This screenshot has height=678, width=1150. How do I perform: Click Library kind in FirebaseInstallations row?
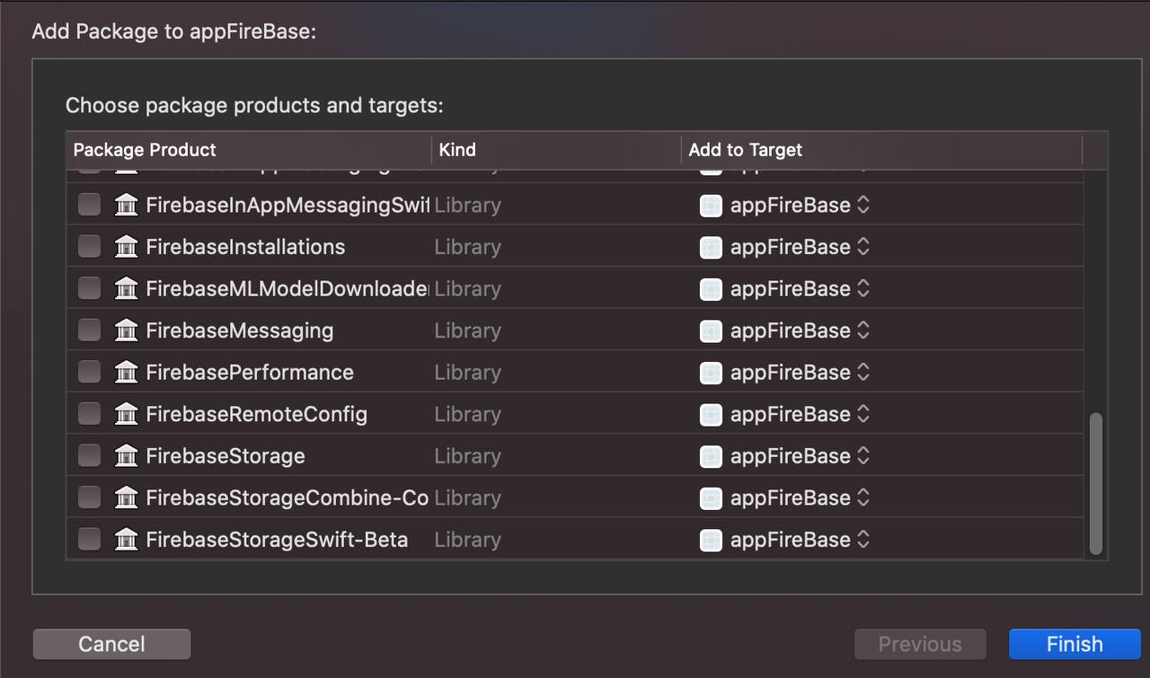(x=467, y=248)
